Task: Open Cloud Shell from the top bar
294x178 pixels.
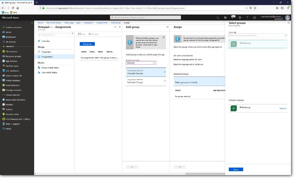Action: click(x=218, y=18)
